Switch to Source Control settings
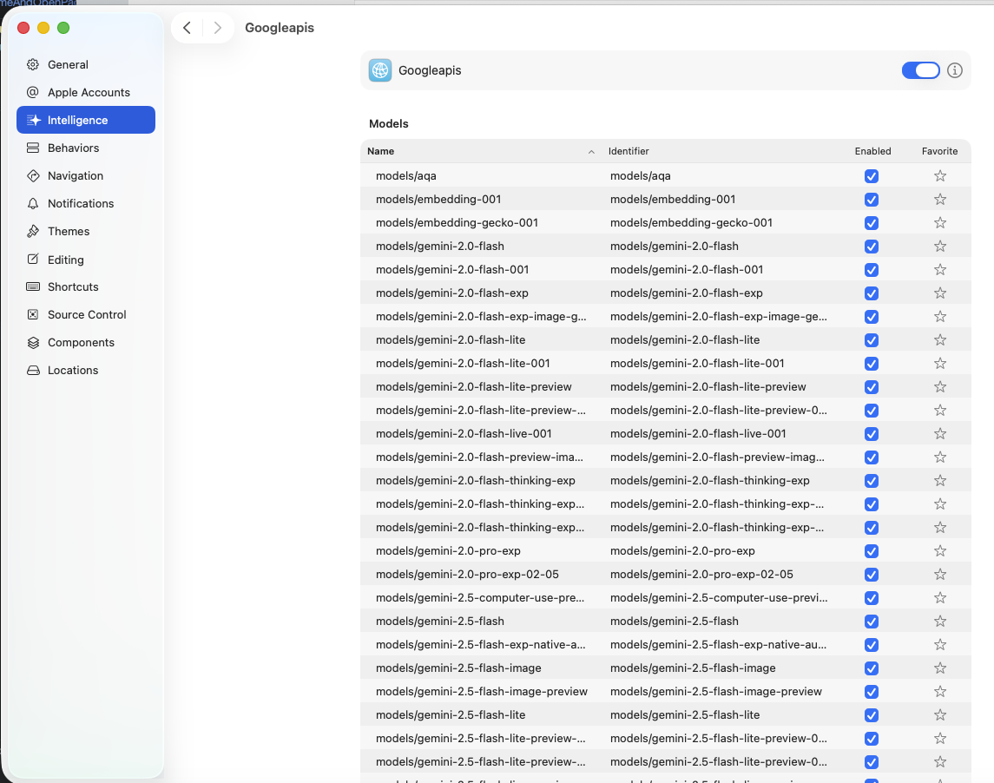 click(87, 314)
